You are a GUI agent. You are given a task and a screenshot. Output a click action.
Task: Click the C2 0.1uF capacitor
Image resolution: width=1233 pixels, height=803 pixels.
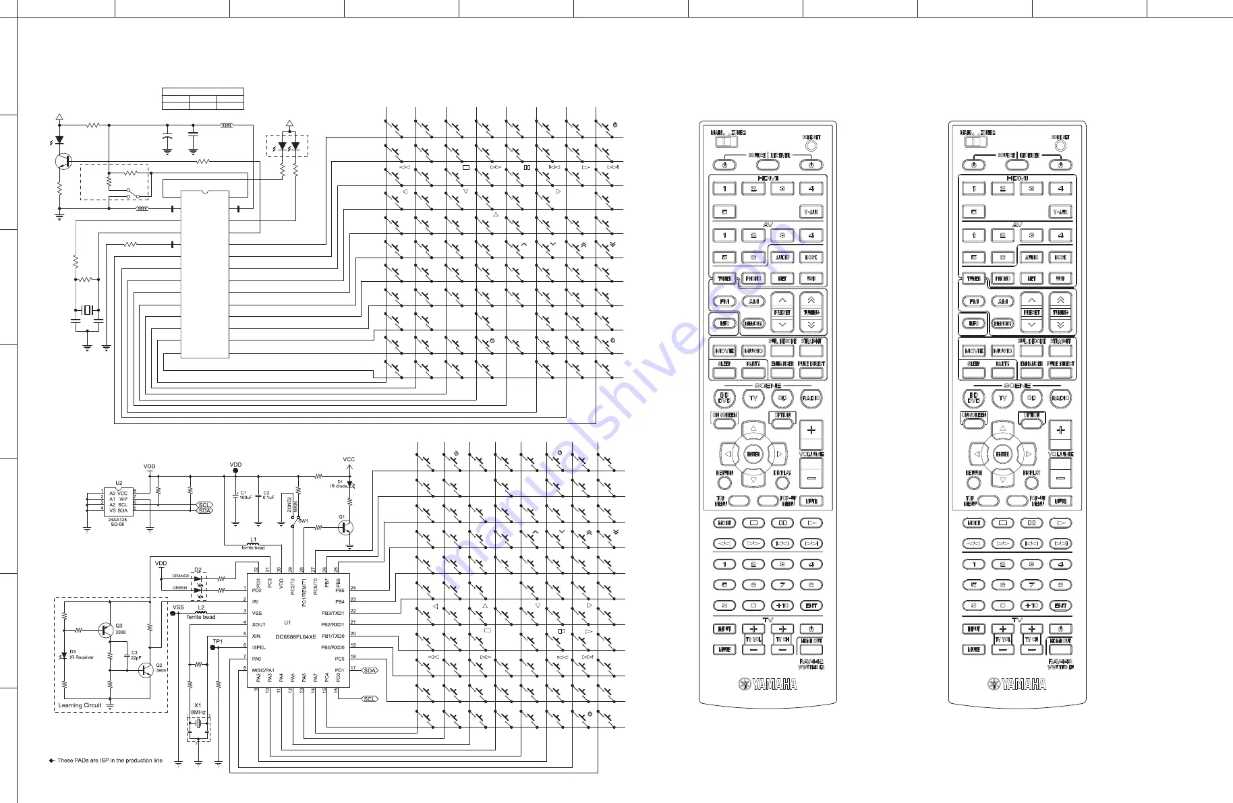pos(258,496)
